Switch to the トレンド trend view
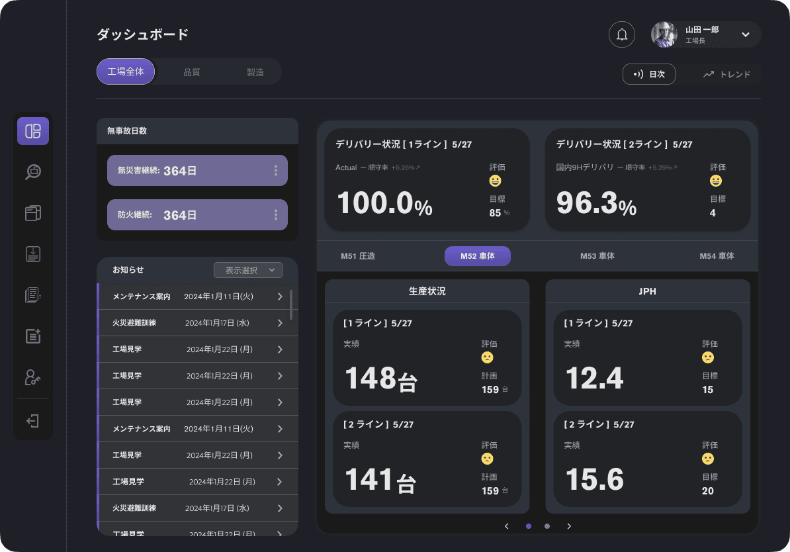 (x=728, y=74)
